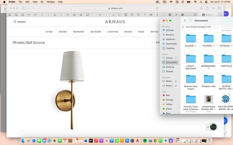Select Shared in the Finder sidebar
The height and width of the screenshot is (145, 233).
point(170,71)
